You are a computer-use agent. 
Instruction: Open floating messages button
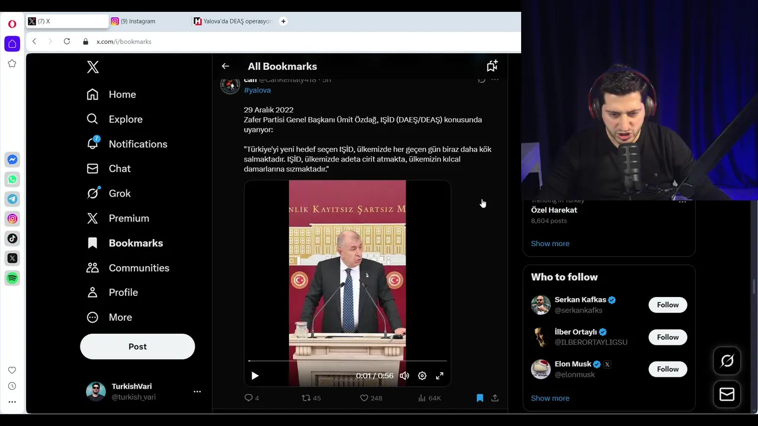(x=727, y=395)
